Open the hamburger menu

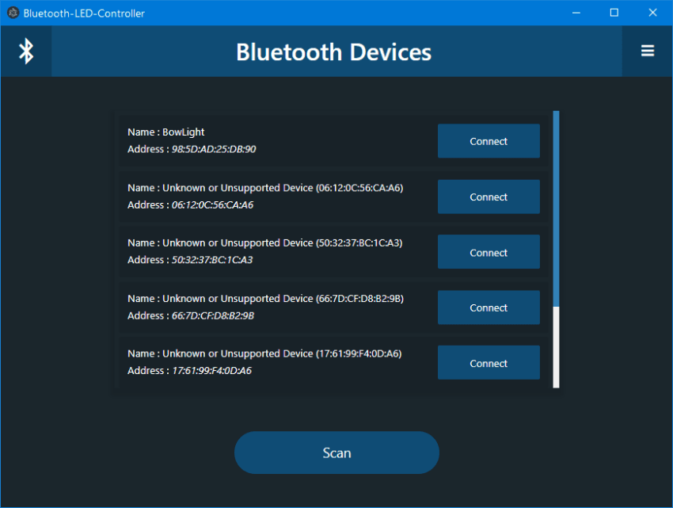click(x=648, y=51)
